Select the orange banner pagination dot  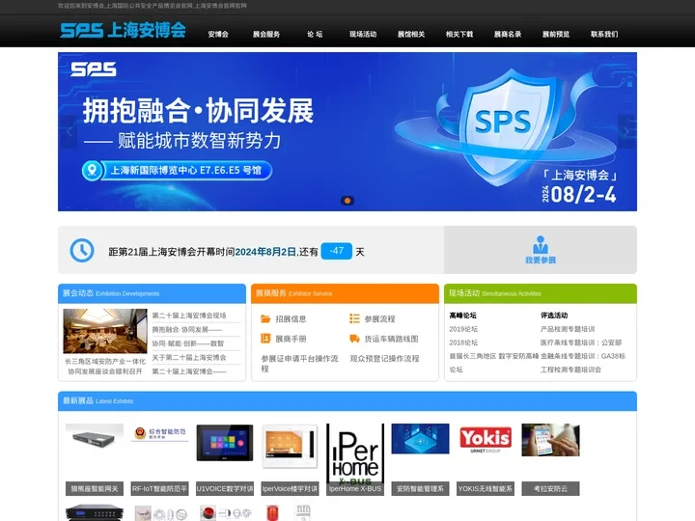(347, 201)
